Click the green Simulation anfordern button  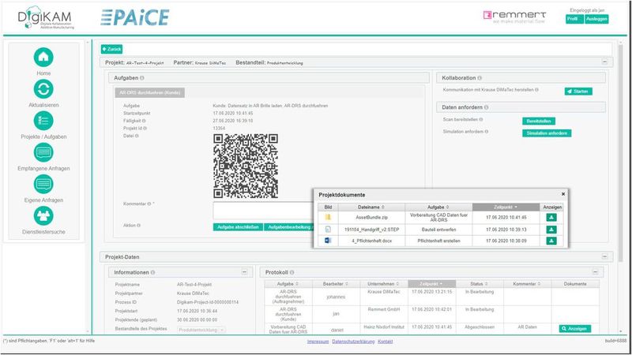547,133
